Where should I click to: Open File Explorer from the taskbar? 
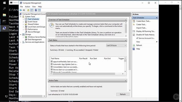[4, 15]
